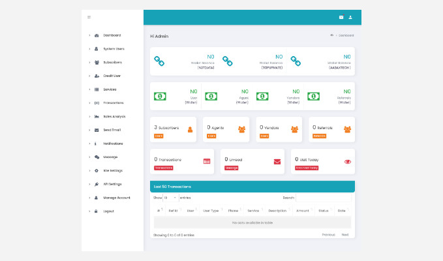Click the N2DATA wallet chain-link icon
The width and height of the screenshot is (443, 261).
point(159,61)
